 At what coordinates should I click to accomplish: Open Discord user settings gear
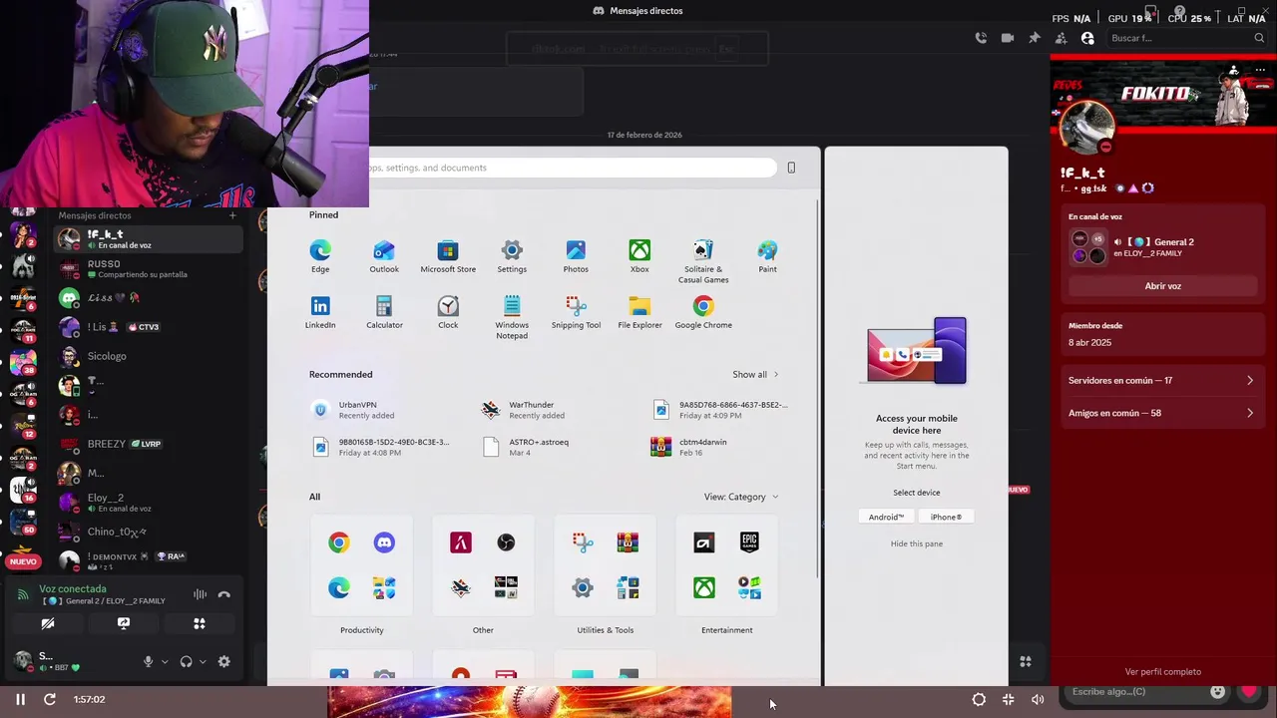[223, 661]
